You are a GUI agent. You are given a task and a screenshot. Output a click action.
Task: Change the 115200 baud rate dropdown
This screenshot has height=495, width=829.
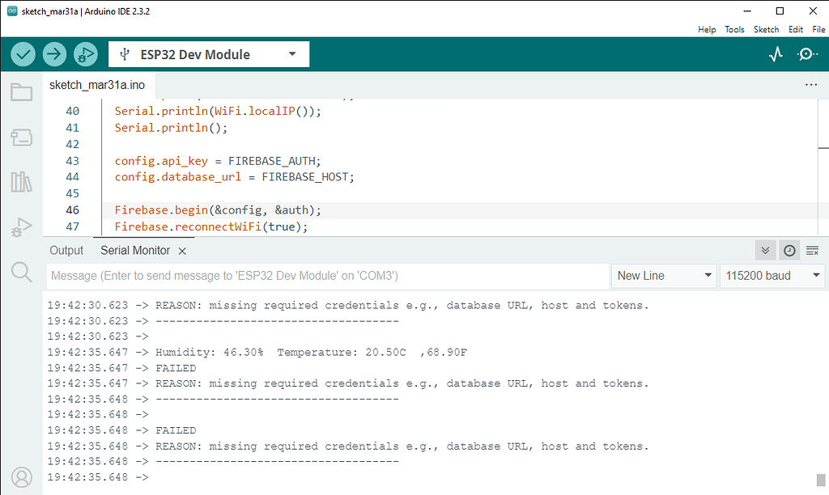772,276
